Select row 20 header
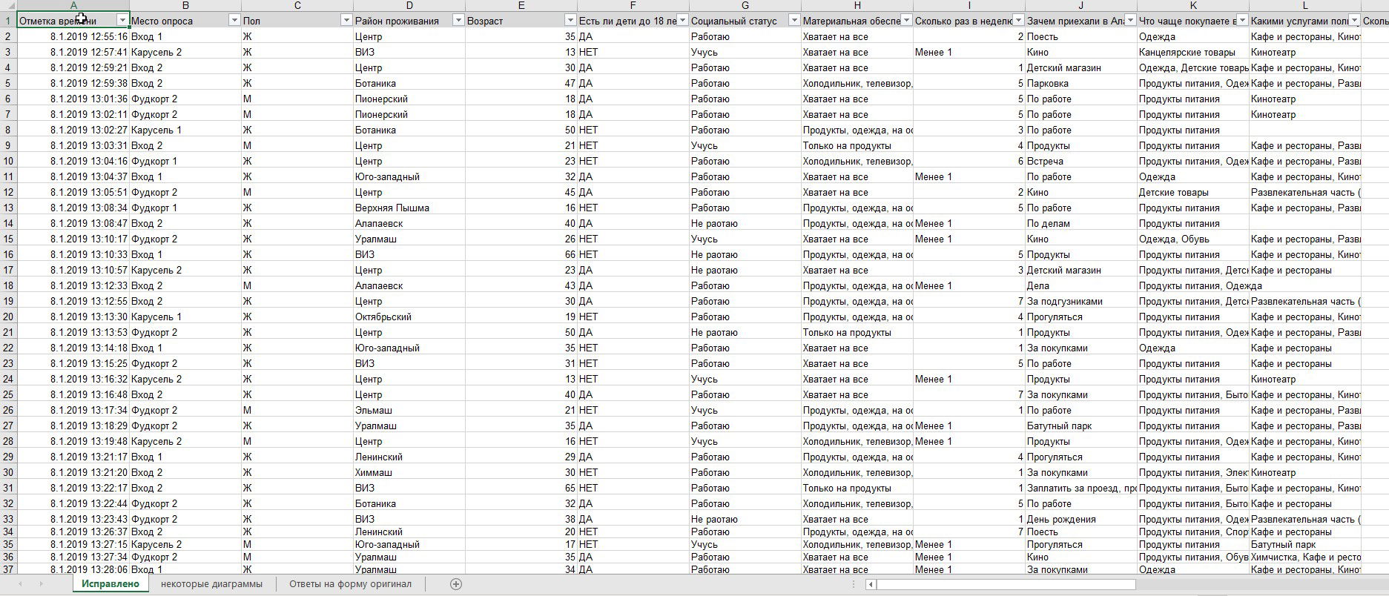This screenshot has height=596, width=1389. pos(8,317)
